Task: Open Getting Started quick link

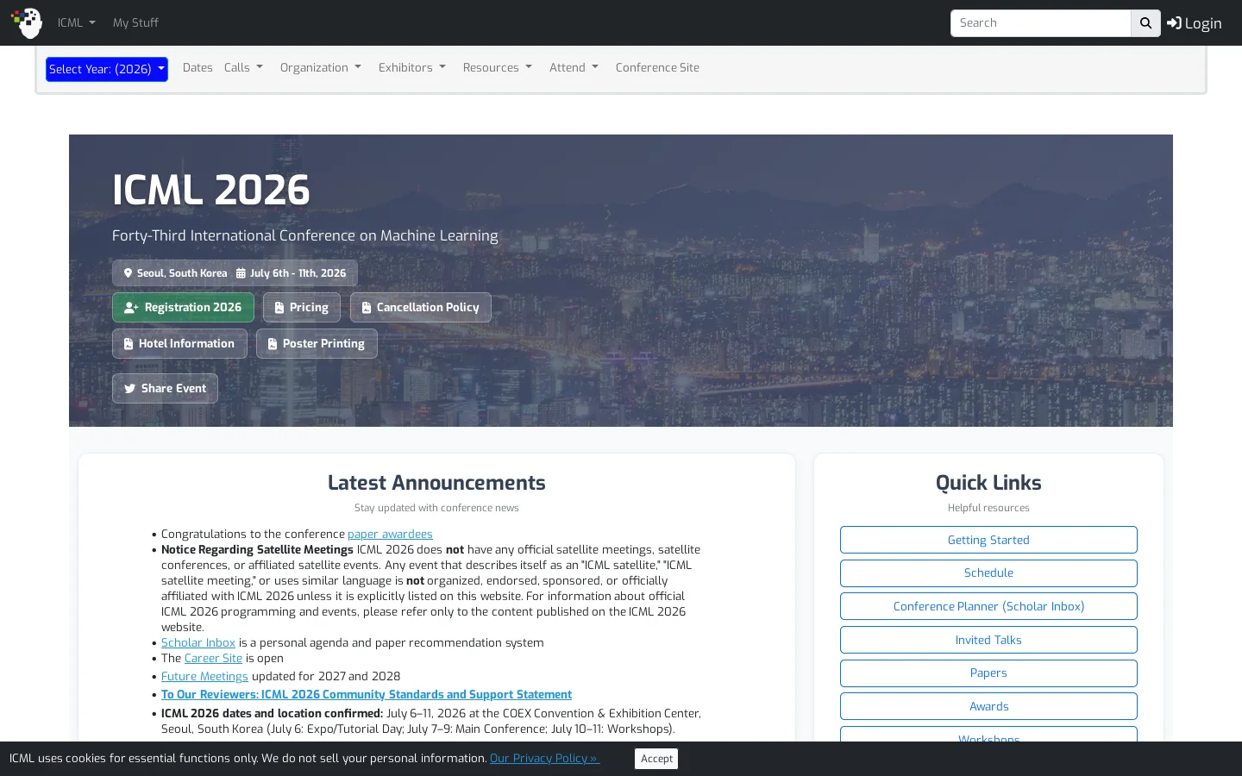Action: (x=988, y=540)
